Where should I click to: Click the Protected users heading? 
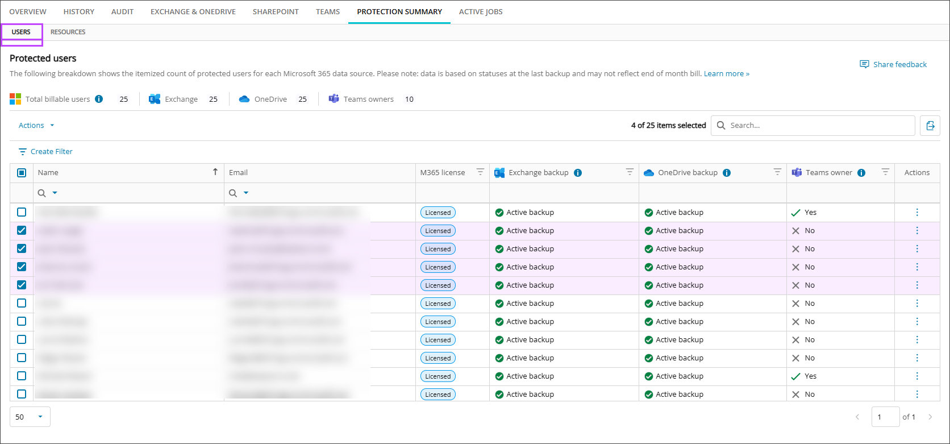click(x=43, y=58)
